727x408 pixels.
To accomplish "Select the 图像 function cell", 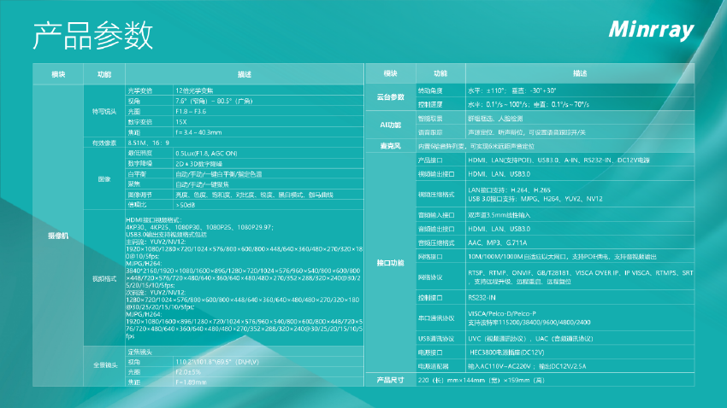I will coord(103,179).
